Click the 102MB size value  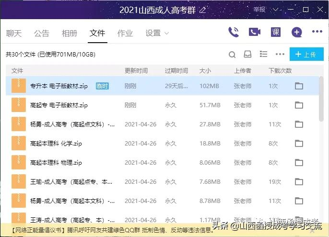209,86
